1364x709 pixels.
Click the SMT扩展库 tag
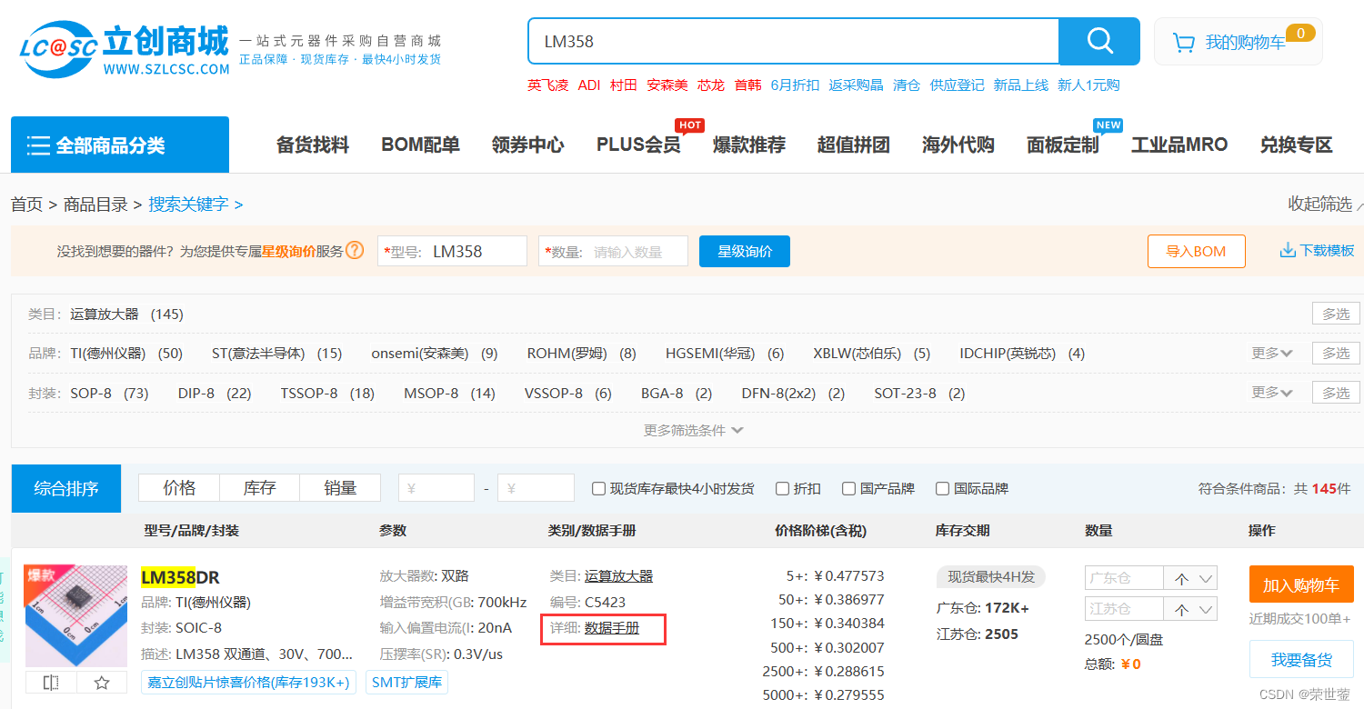[x=406, y=683]
